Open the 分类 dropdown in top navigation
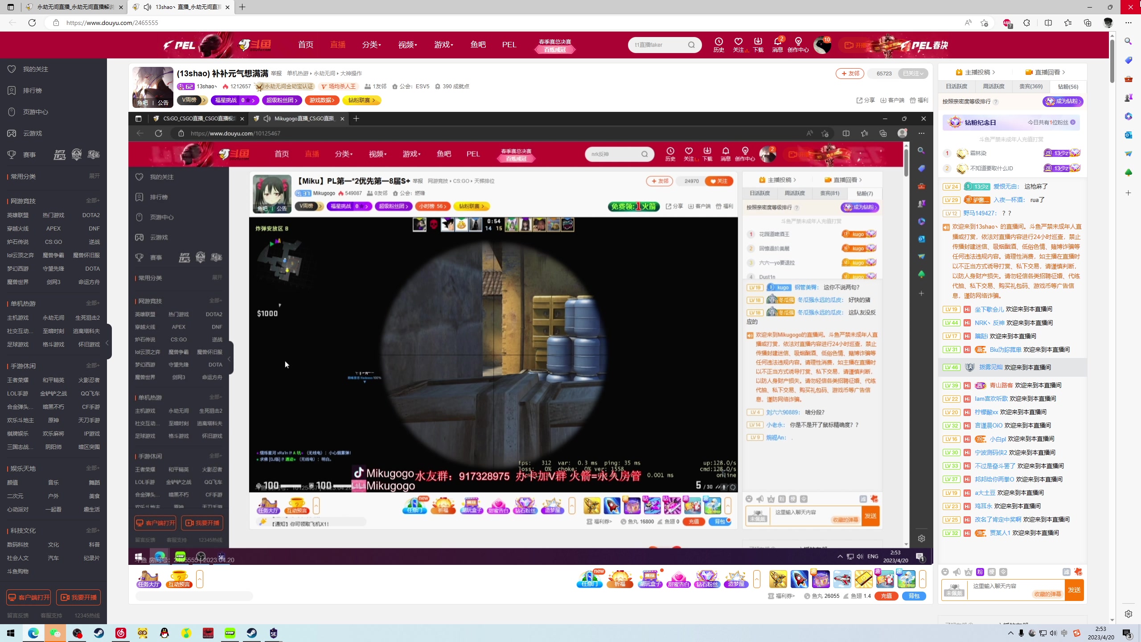1141x642 pixels. (371, 45)
